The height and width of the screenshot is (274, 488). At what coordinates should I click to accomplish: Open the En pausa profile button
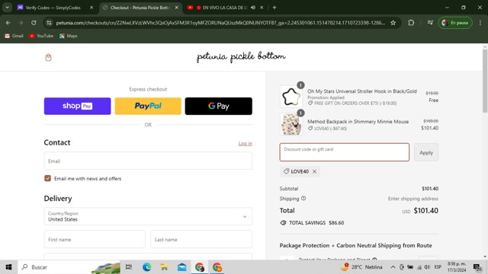[x=455, y=23]
